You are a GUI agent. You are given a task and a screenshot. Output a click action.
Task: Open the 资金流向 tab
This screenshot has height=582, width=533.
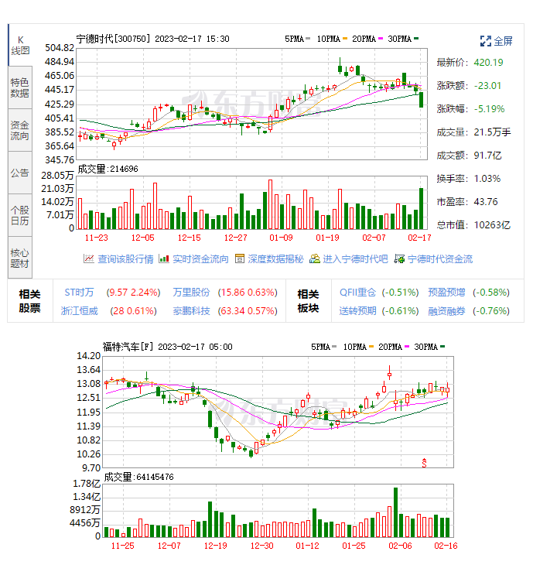pos(20,130)
